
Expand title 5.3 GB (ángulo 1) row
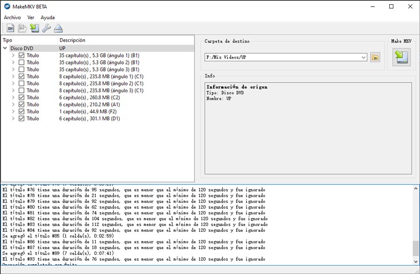tap(13, 55)
